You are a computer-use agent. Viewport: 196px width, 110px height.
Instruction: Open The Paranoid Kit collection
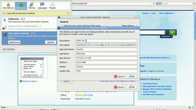150,84
